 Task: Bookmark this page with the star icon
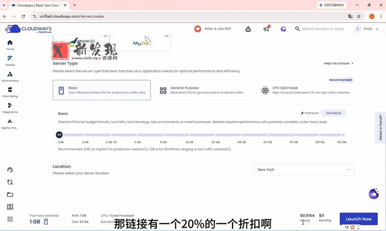[358, 16]
